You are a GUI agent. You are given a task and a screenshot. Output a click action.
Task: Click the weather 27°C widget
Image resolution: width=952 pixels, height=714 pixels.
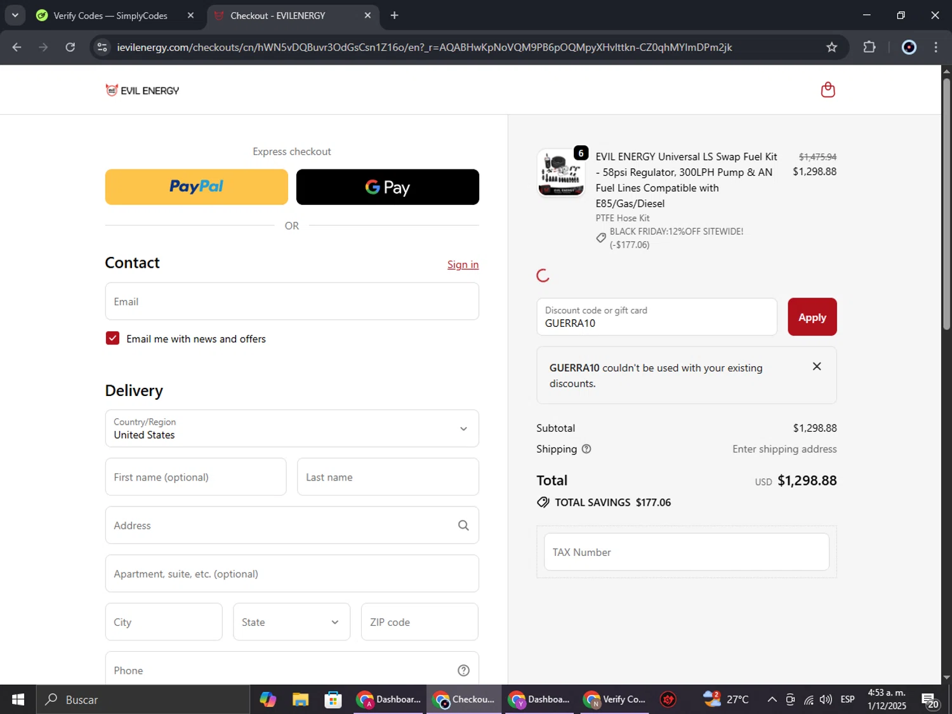(726, 699)
